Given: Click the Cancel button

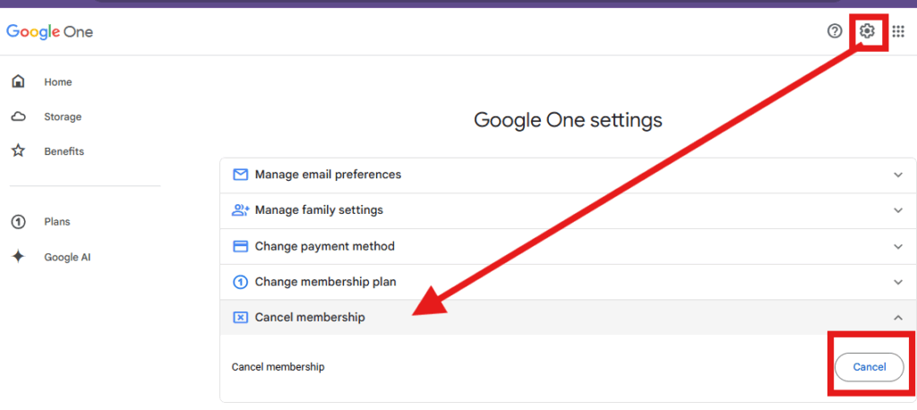Looking at the screenshot, I should point(869,367).
